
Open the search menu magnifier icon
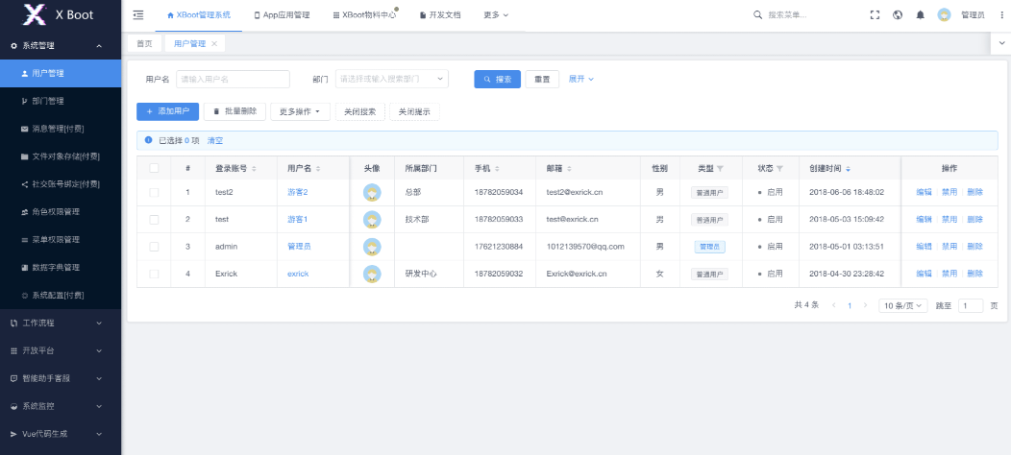758,14
